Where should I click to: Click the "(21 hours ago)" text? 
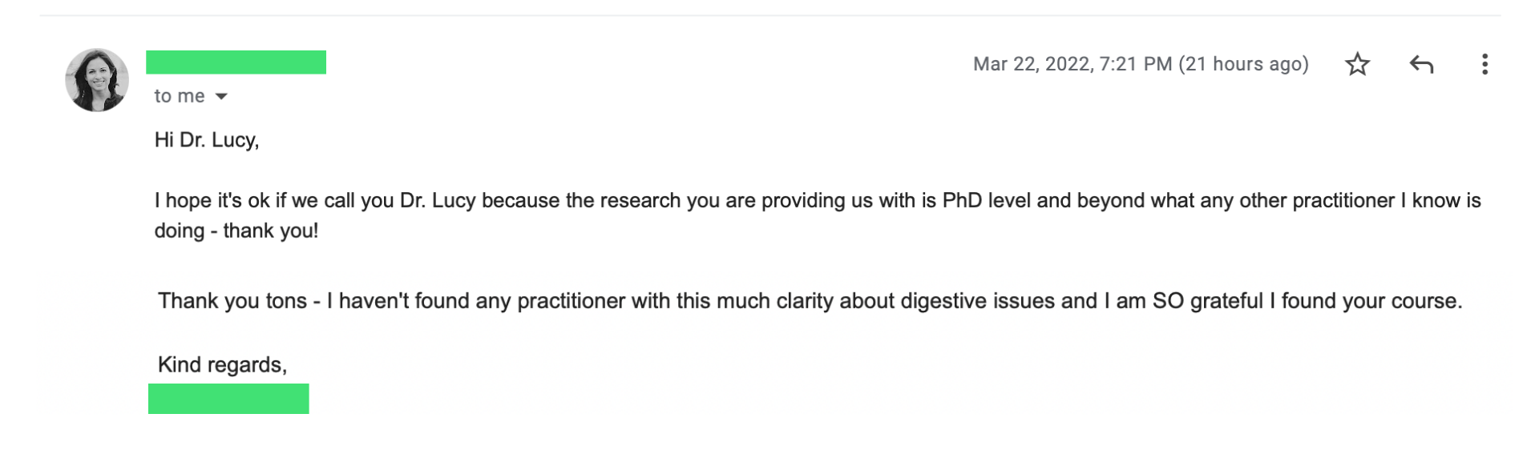pos(1243,64)
